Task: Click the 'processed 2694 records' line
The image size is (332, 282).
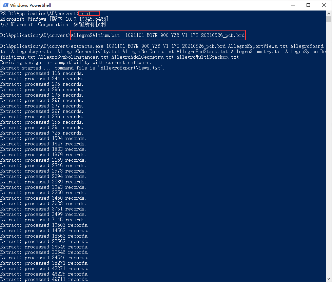Action: coord(43,177)
